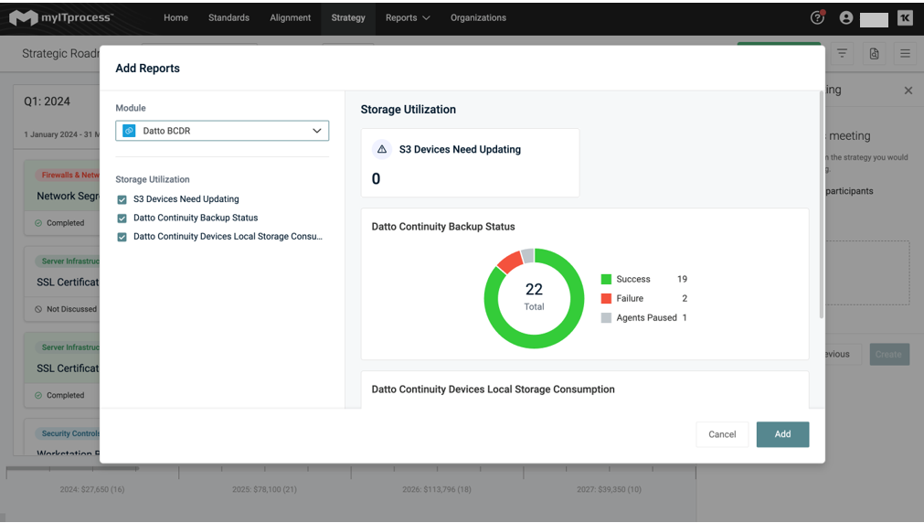
Task: Open the filter icon on roadmap toolbar
Action: pos(842,54)
